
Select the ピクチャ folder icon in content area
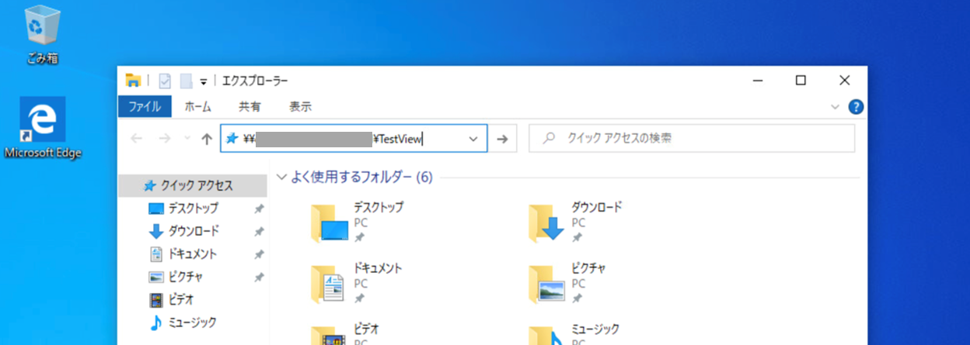[546, 284]
